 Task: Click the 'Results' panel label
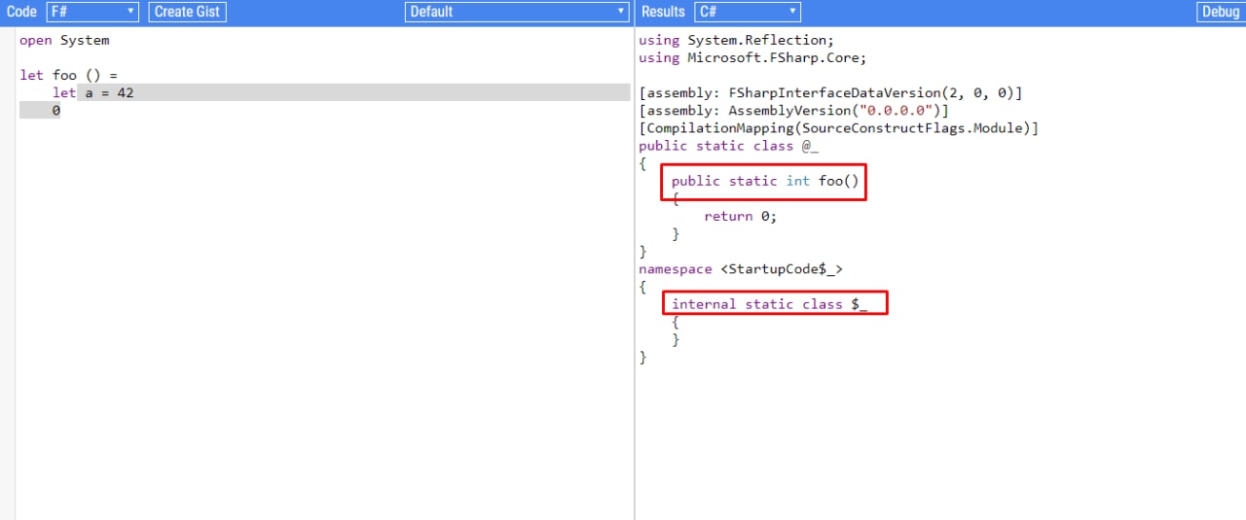tap(663, 12)
